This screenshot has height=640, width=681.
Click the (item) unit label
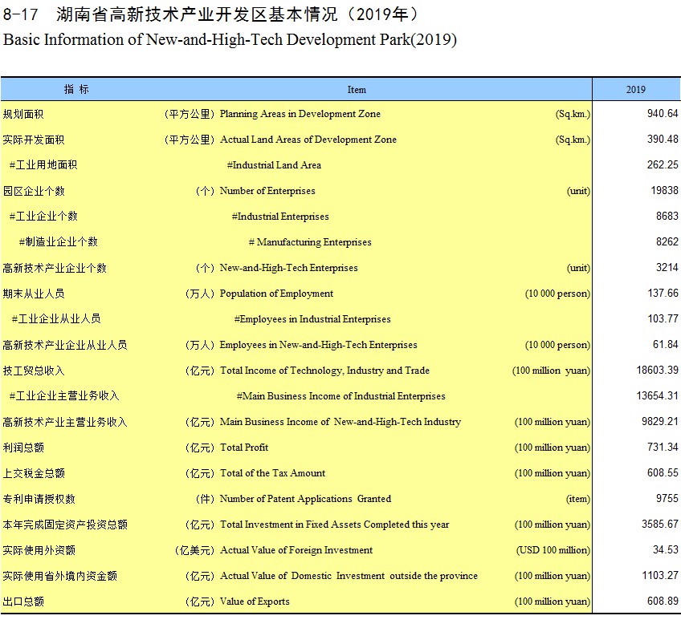point(578,499)
